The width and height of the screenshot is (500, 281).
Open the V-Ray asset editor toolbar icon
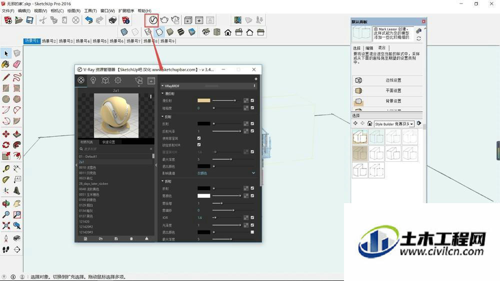click(x=152, y=20)
